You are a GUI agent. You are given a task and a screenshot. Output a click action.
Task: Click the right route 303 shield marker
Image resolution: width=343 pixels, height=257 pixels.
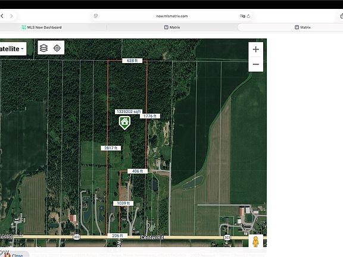227,237
